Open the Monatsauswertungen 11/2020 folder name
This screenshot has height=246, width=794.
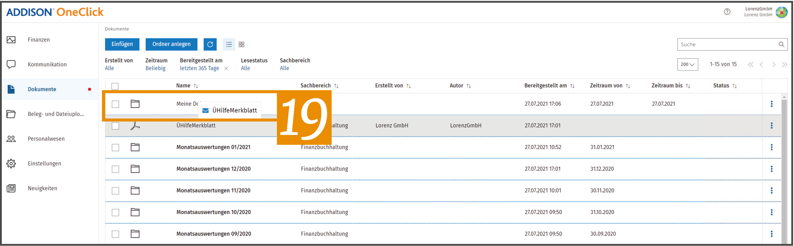tap(213, 190)
